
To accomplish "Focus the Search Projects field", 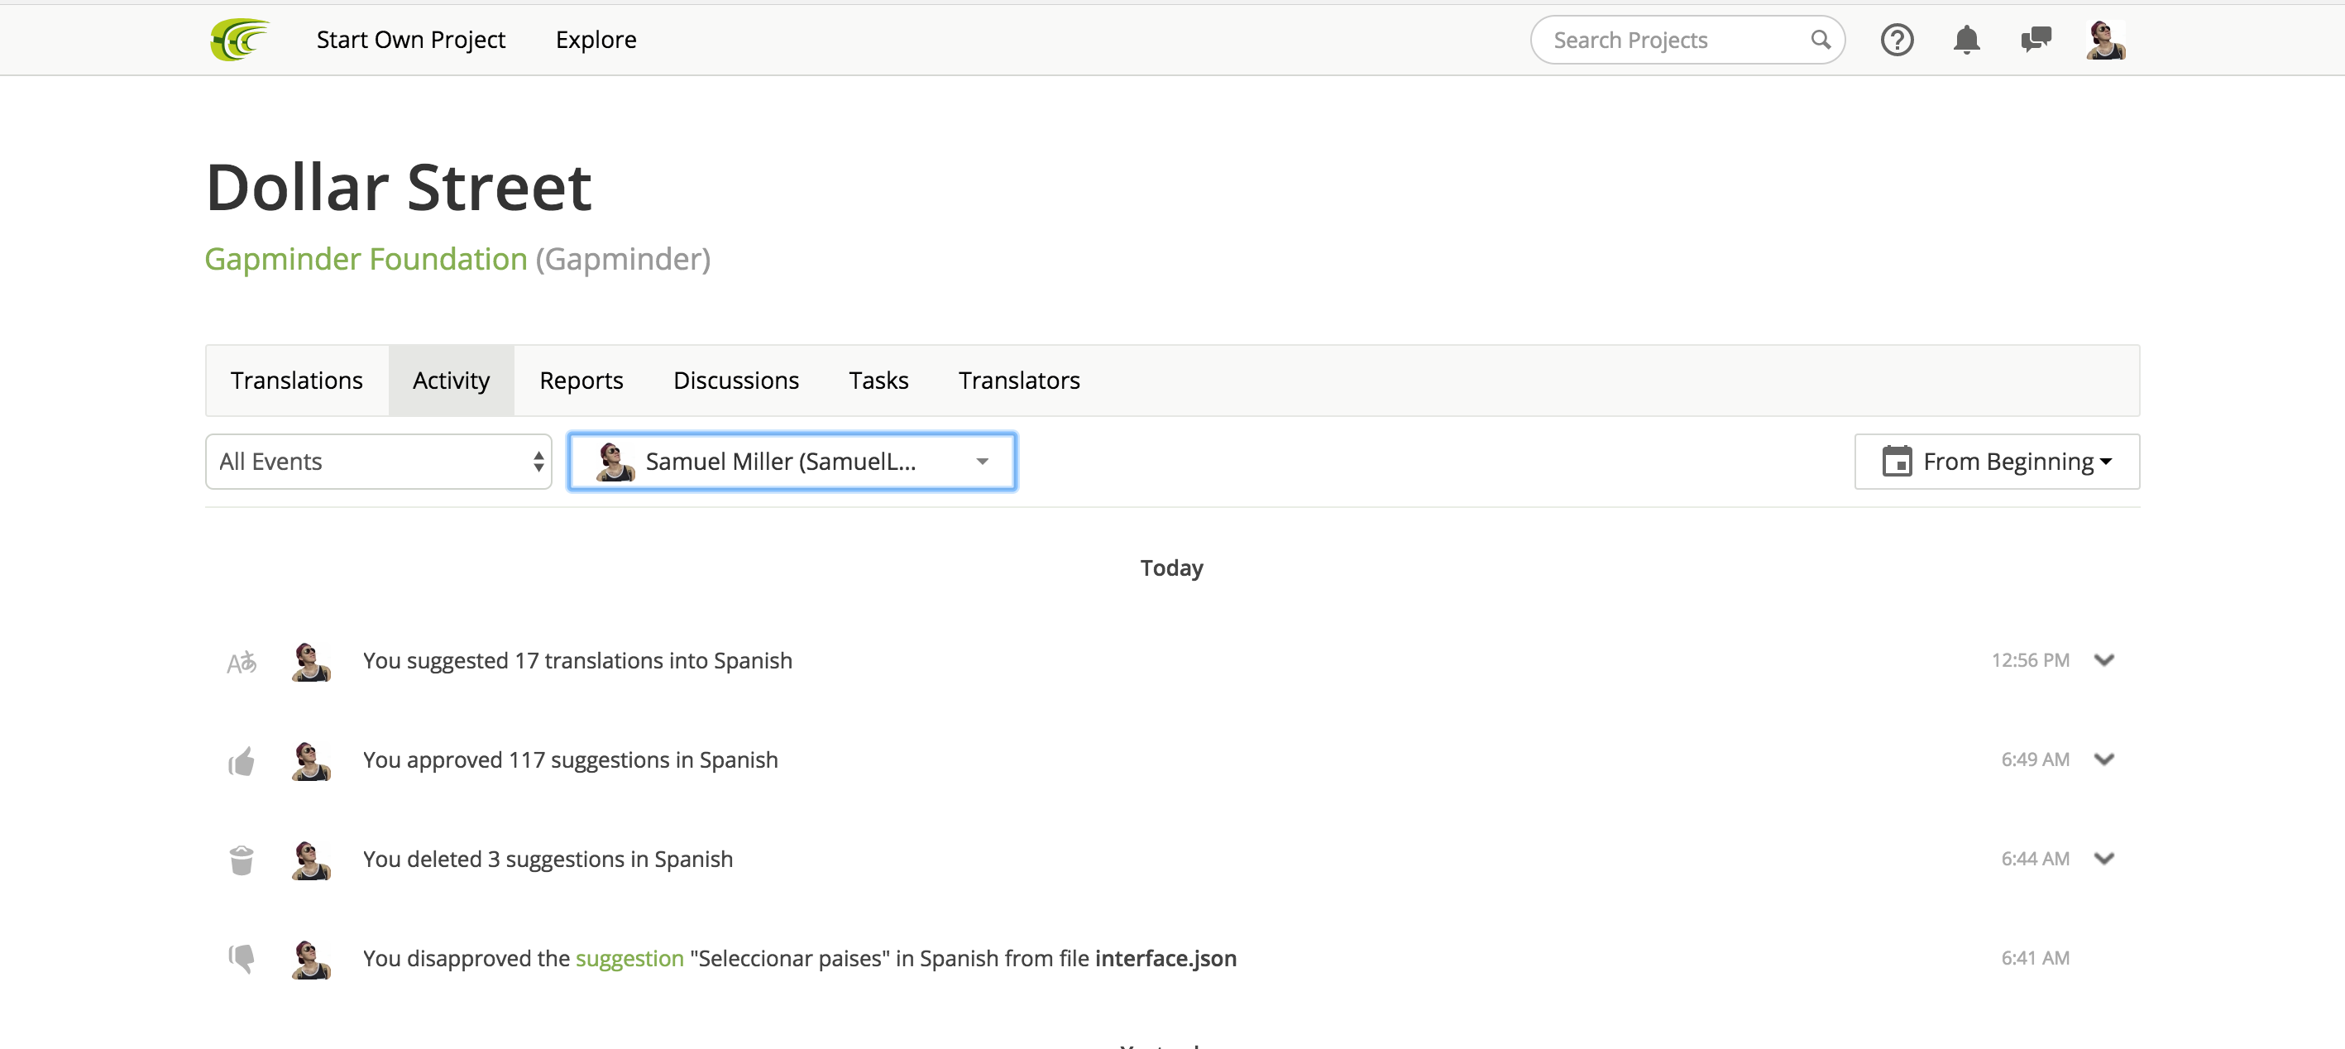I will (1687, 40).
